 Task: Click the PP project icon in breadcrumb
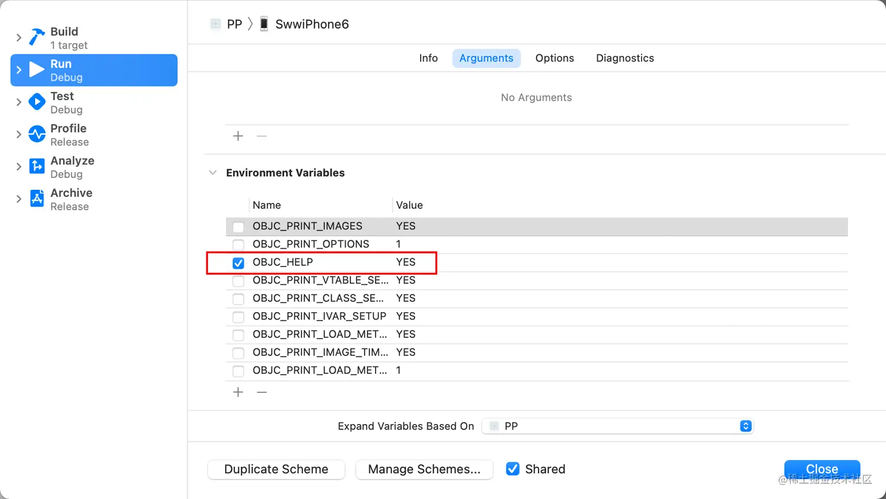click(216, 24)
